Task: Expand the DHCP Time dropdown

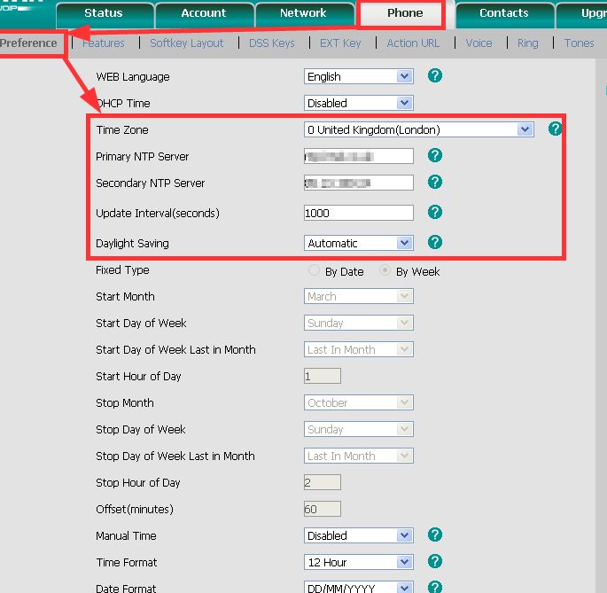Action: [x=359, y=103]
